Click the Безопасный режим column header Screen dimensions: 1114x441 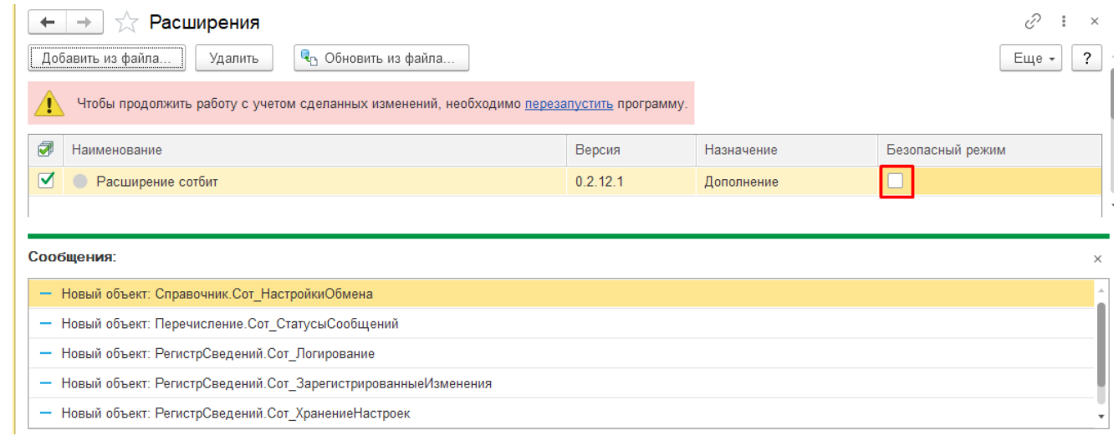(x=989, y=150)
